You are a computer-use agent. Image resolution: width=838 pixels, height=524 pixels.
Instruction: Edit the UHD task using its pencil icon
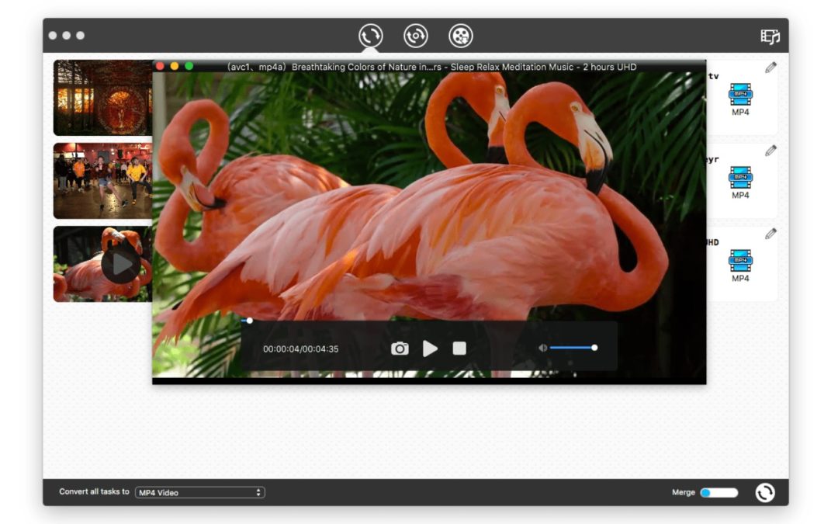coord(770,232)
